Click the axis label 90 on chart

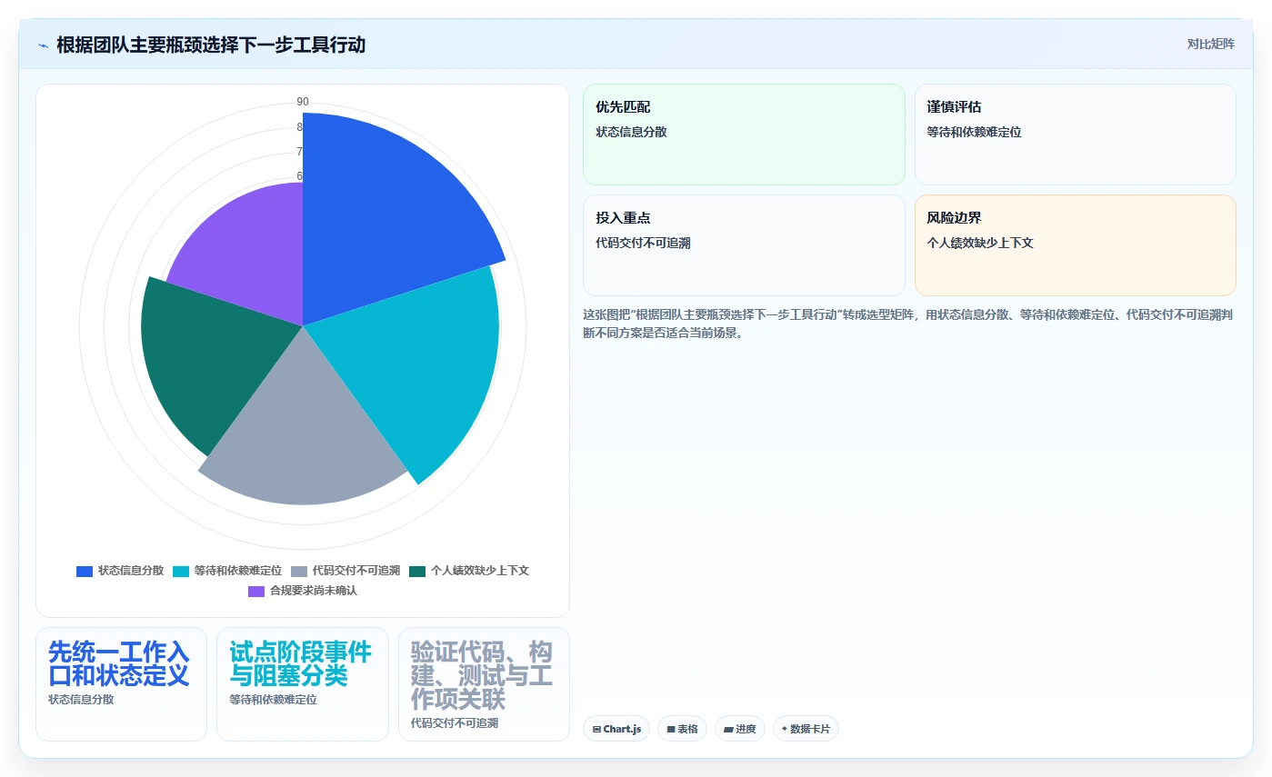click(x=303, y=102)
